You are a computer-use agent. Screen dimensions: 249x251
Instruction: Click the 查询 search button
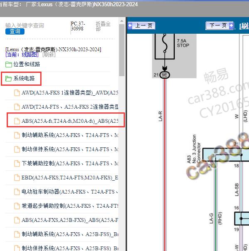pyautogui.click(x=15, y=31)
